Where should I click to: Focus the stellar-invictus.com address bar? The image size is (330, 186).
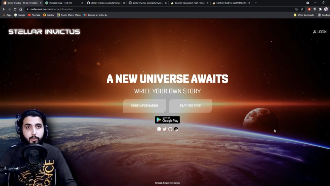click(x=159, y=9)
